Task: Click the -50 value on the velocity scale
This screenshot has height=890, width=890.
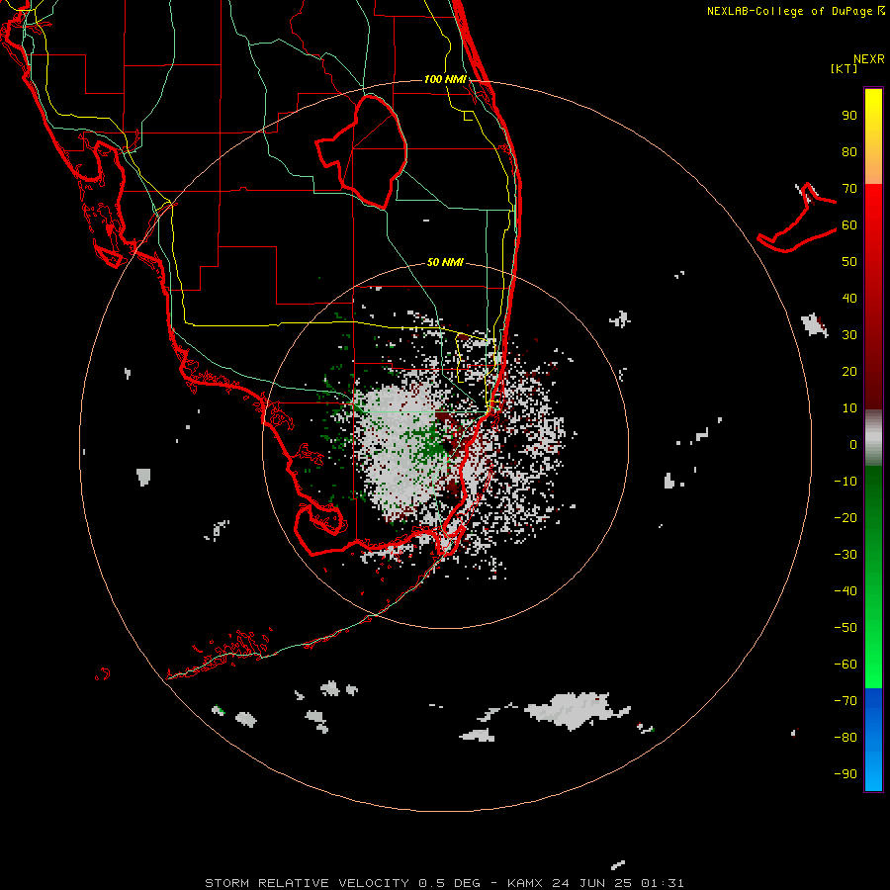Action: tap(845, 628)
